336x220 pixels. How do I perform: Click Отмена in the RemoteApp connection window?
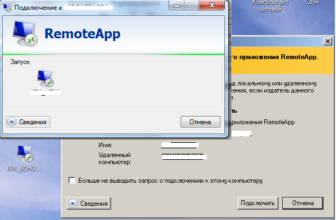click(x=200, y=122)
